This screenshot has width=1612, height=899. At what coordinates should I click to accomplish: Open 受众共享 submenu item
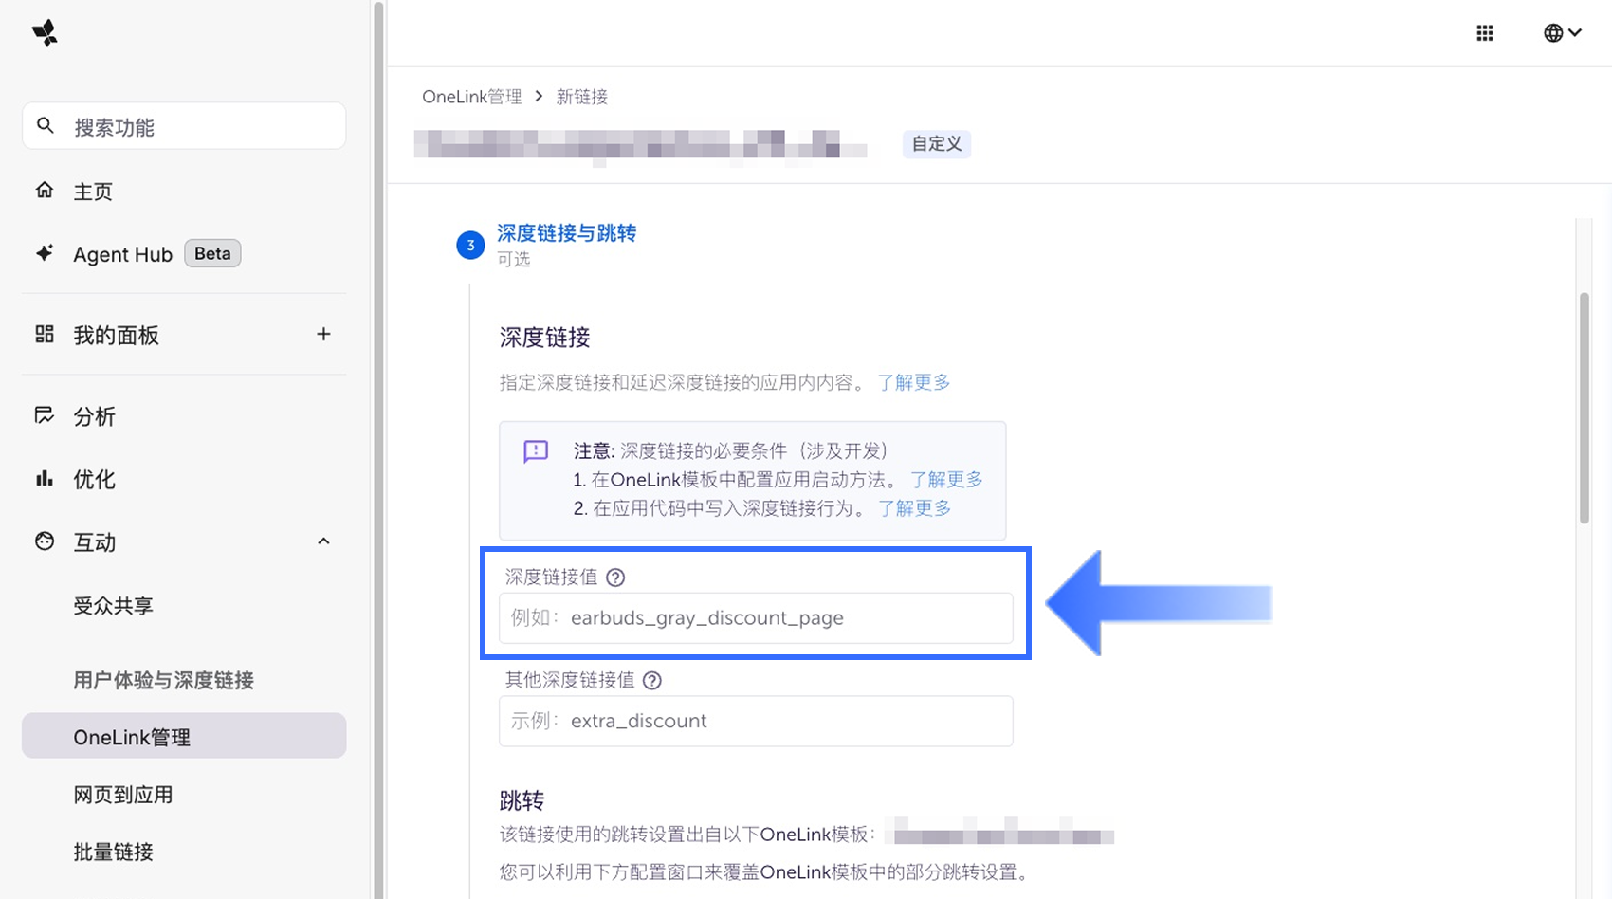[x=113, y=606]
